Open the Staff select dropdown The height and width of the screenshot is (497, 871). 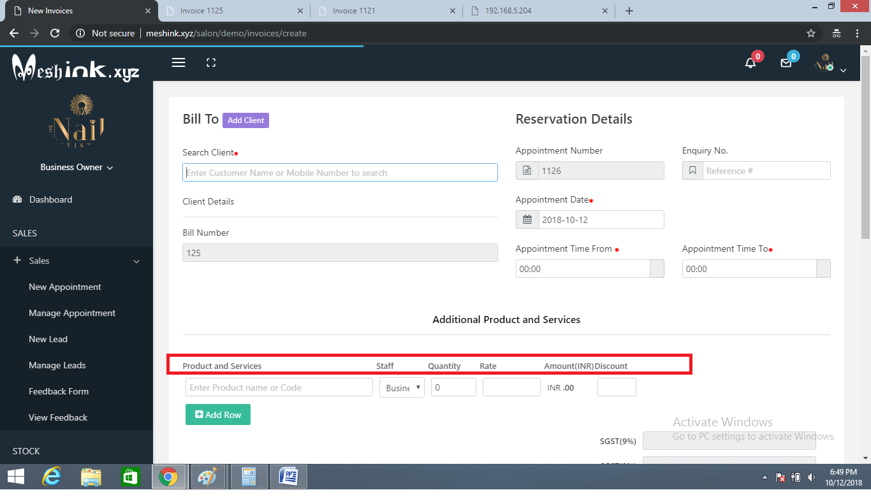click(402, 387)
